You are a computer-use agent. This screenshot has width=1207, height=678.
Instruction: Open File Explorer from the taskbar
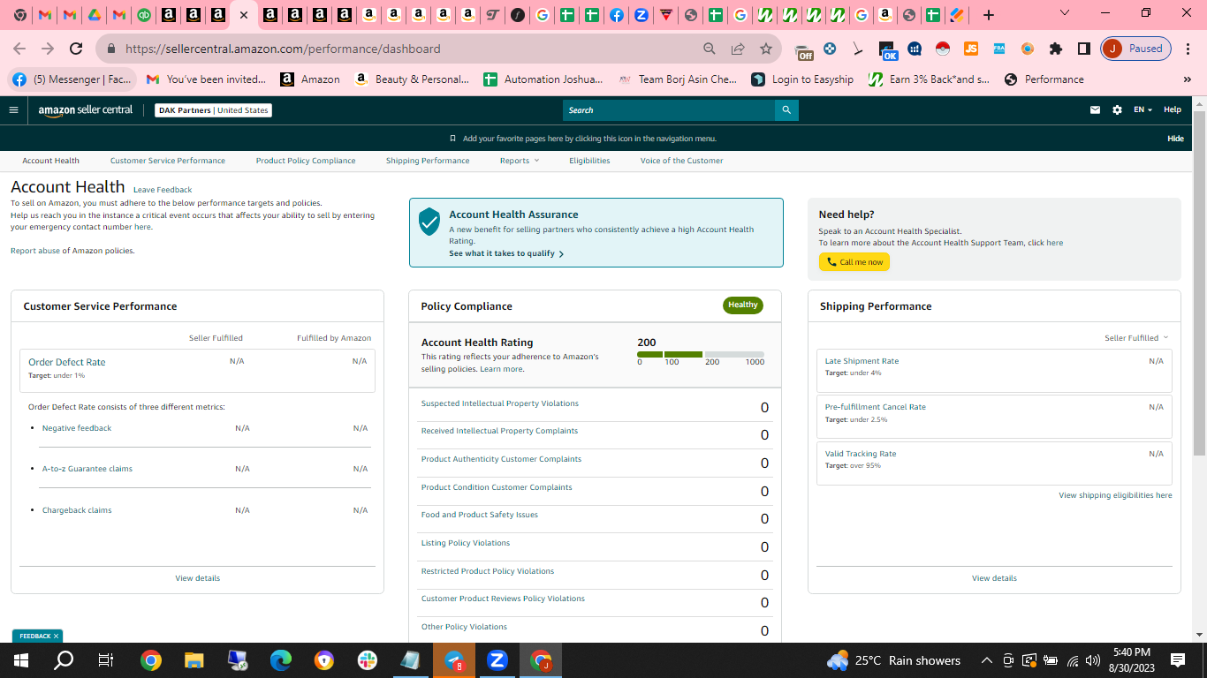pos(194,660)
